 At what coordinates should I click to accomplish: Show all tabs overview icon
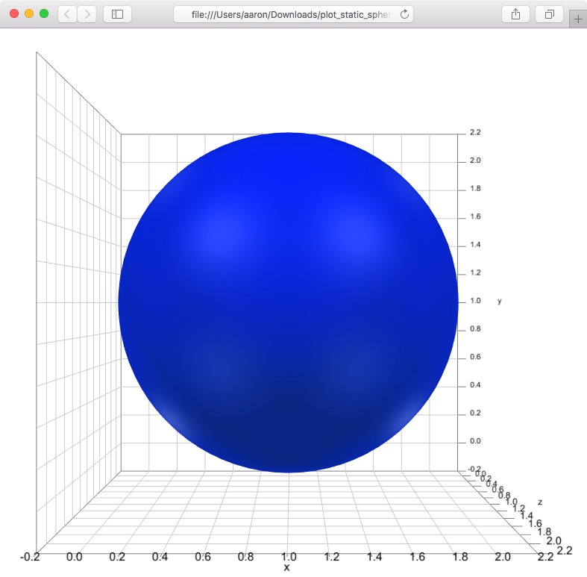(549, 14)
